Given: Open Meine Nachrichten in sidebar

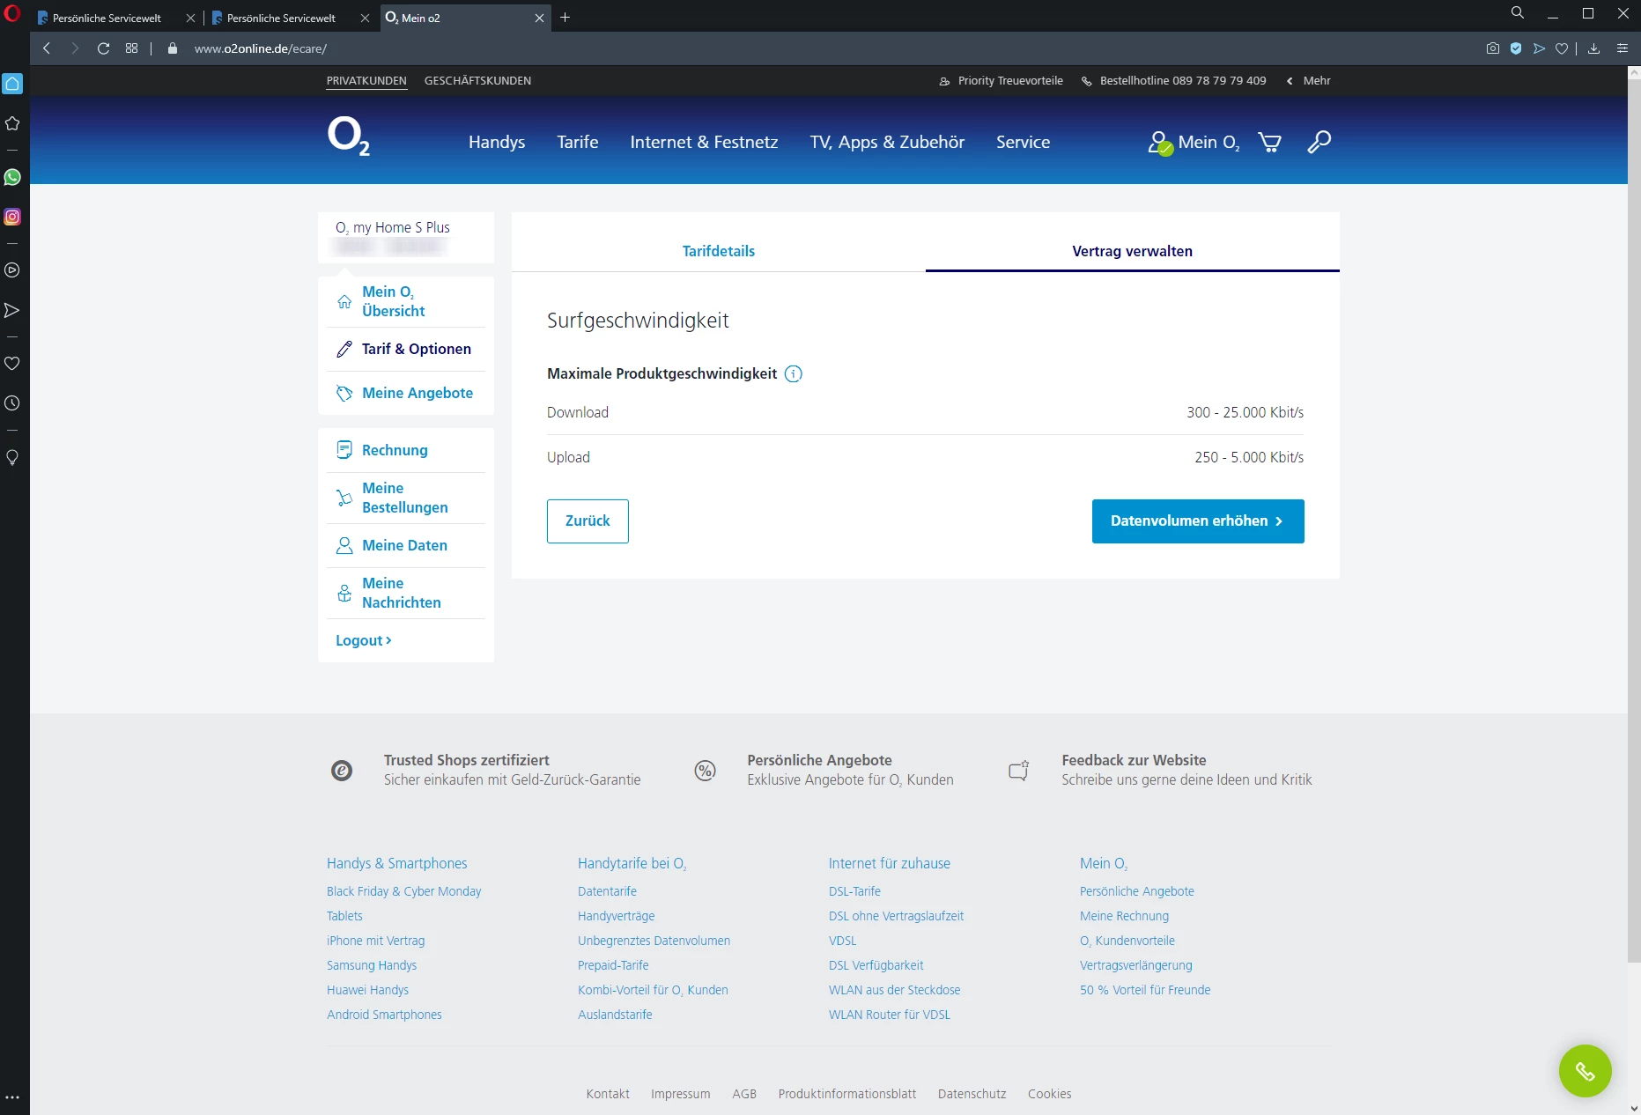Looking at the screenshot, I should 406,593.
